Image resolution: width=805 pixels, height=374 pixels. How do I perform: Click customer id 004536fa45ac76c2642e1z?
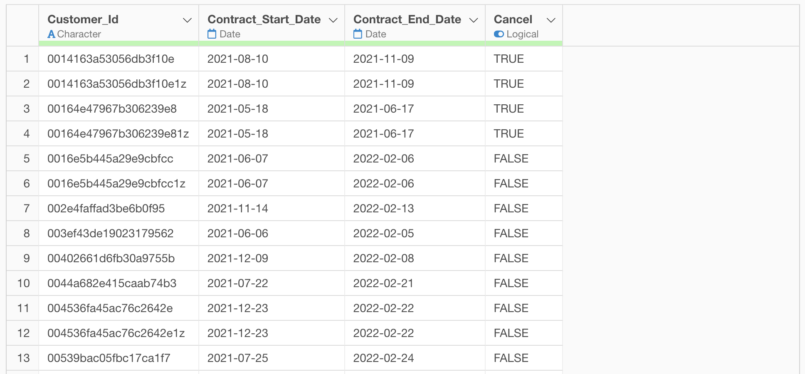(x=116, y=333)
